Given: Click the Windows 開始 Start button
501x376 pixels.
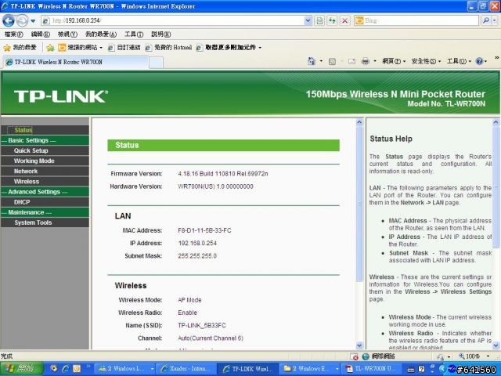Looking at the screenshot, I should pos(21,369).
